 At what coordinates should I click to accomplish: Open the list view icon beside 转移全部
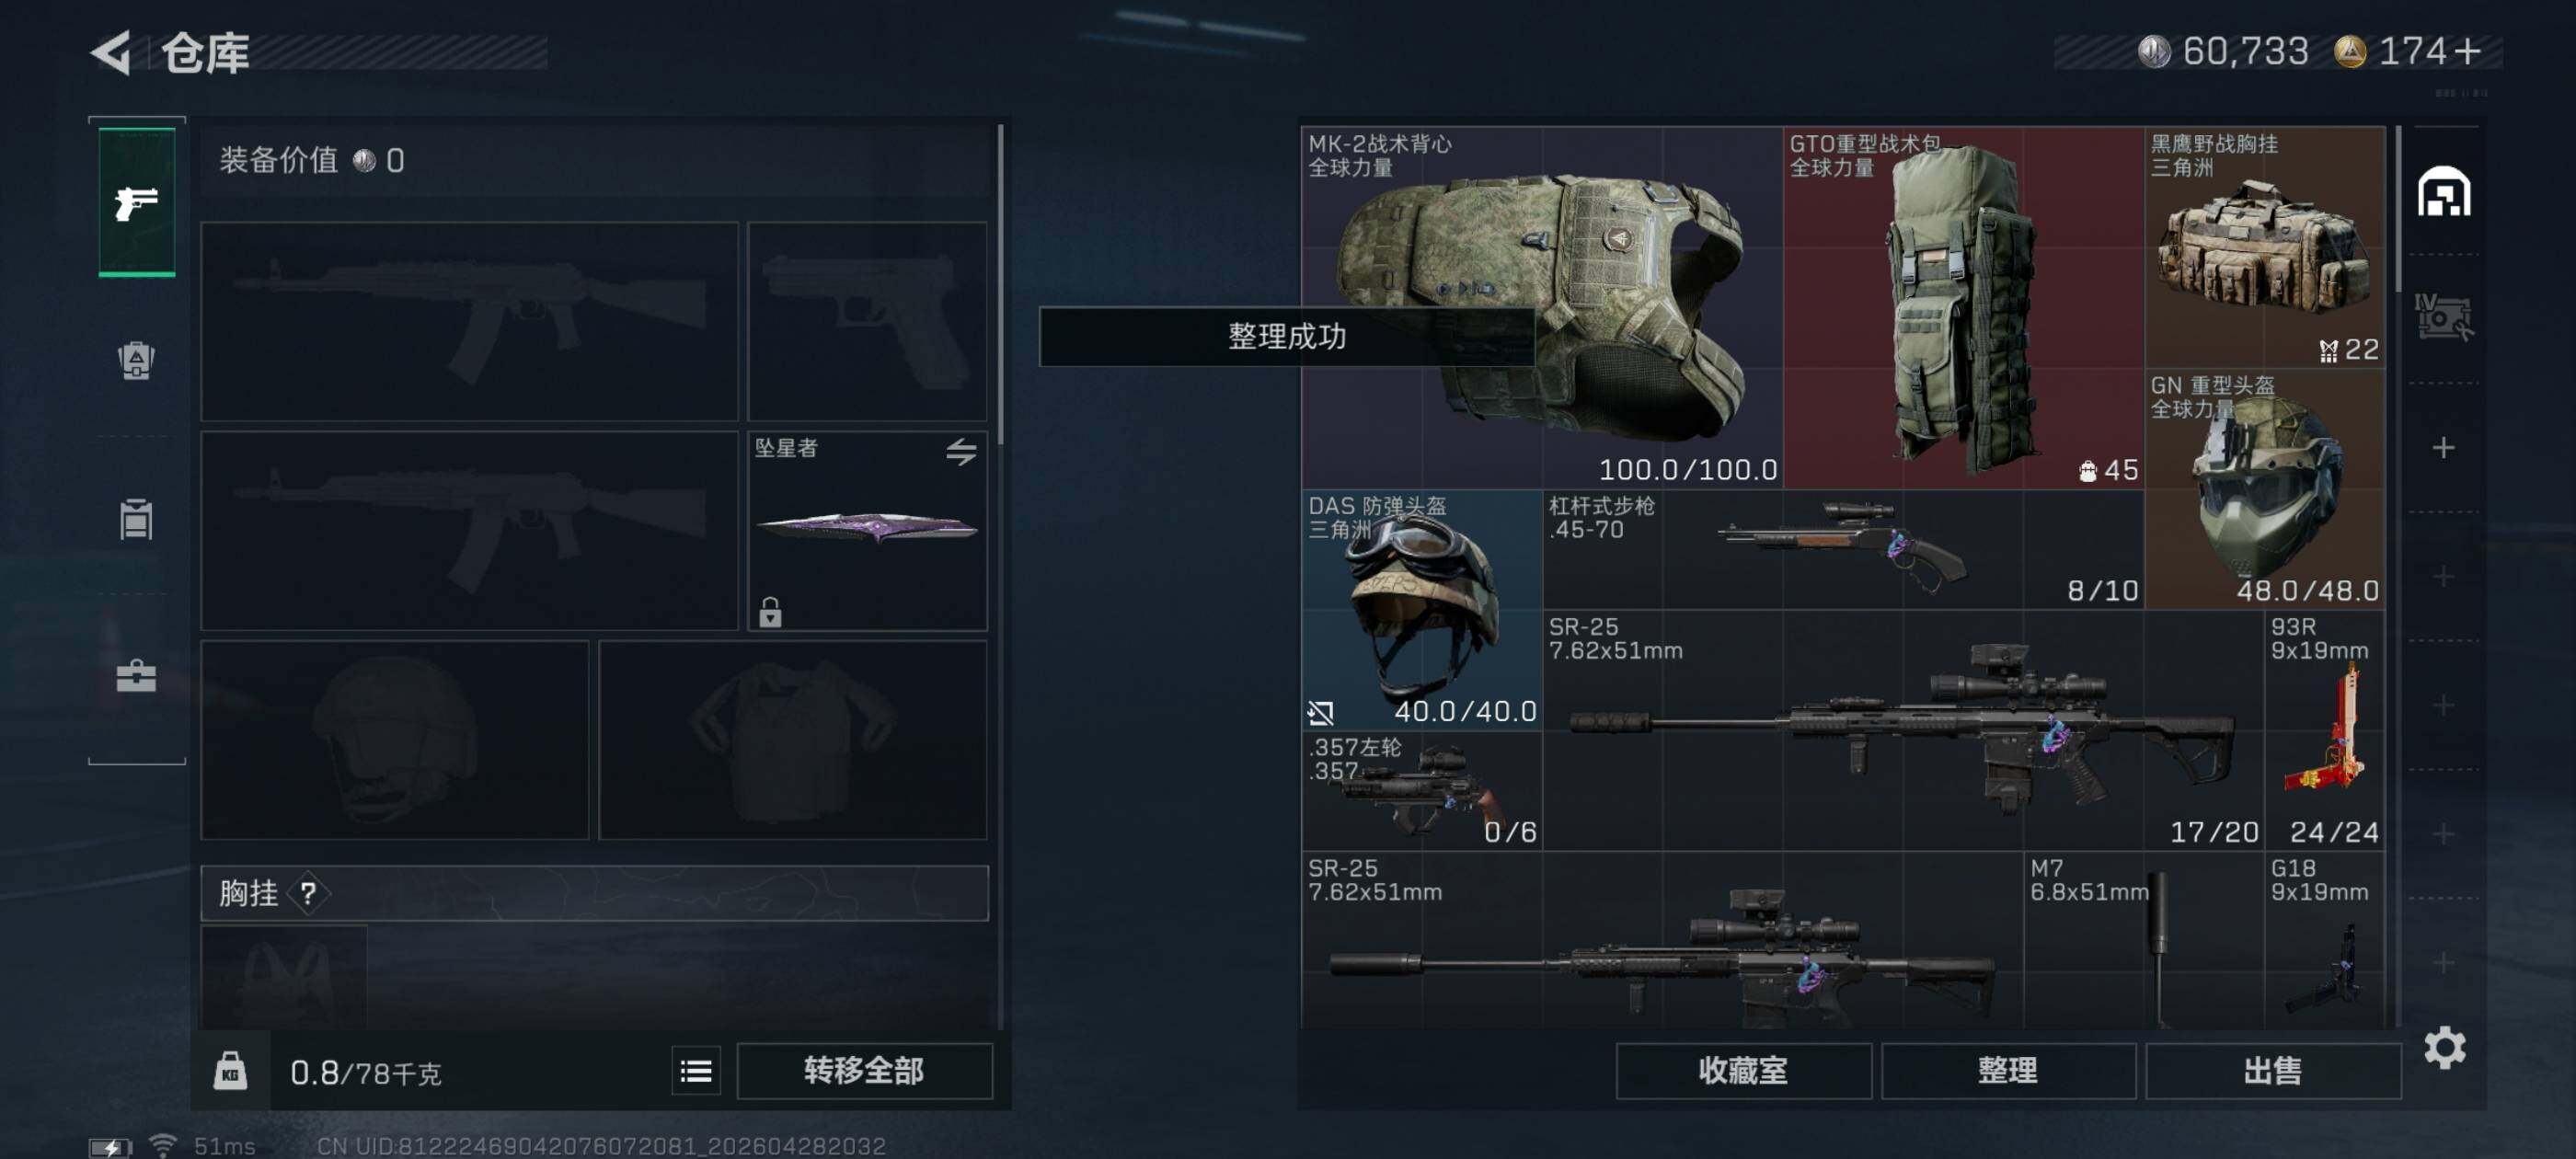click(696, 1072)
